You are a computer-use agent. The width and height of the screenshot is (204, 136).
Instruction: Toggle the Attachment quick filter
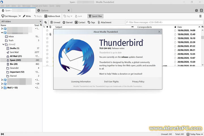tap(105, 22)
